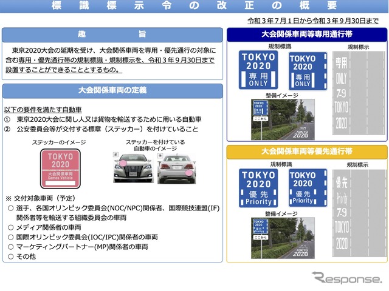Click the ステッカーを付けている自動車のイメージ caption
Image resolution: width=389 pixels, height=291 pixels.
[156, 145]
